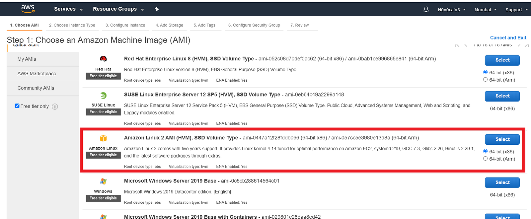Click Free tier eligible badge under Red Hat
531x219 pixels.
tap(103, 76)
